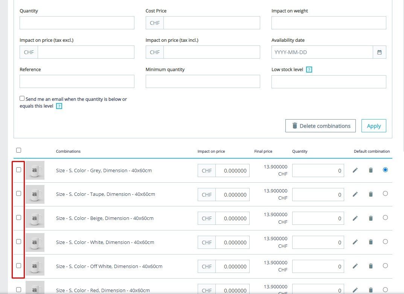Image resolution: width=404 pixels, height=294 pixels.
Task: Remove the Grey combination using trash icon
Action: tap(370, 170)
